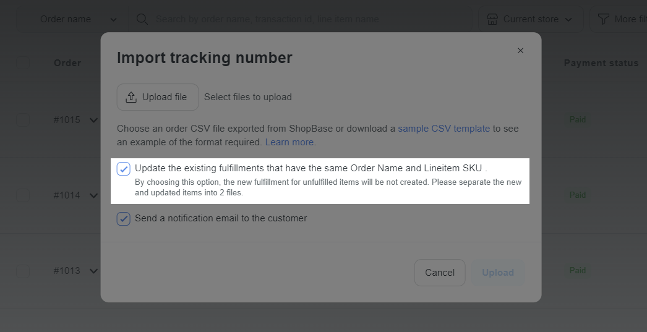Screen dimensions: 647x332
Task: Select the checkbox for order #1014
Action: coord(23,195)
